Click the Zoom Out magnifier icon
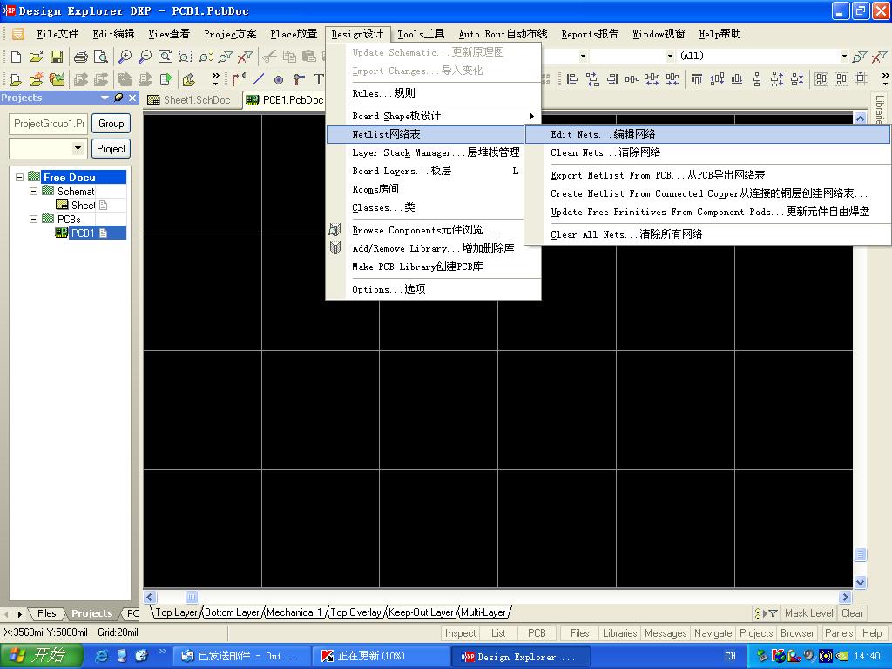 coord(145,57)
